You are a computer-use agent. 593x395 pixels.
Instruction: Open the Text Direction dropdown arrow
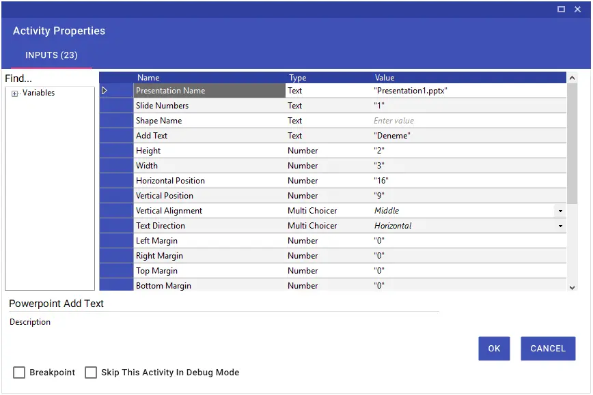[x=560, y=226]
